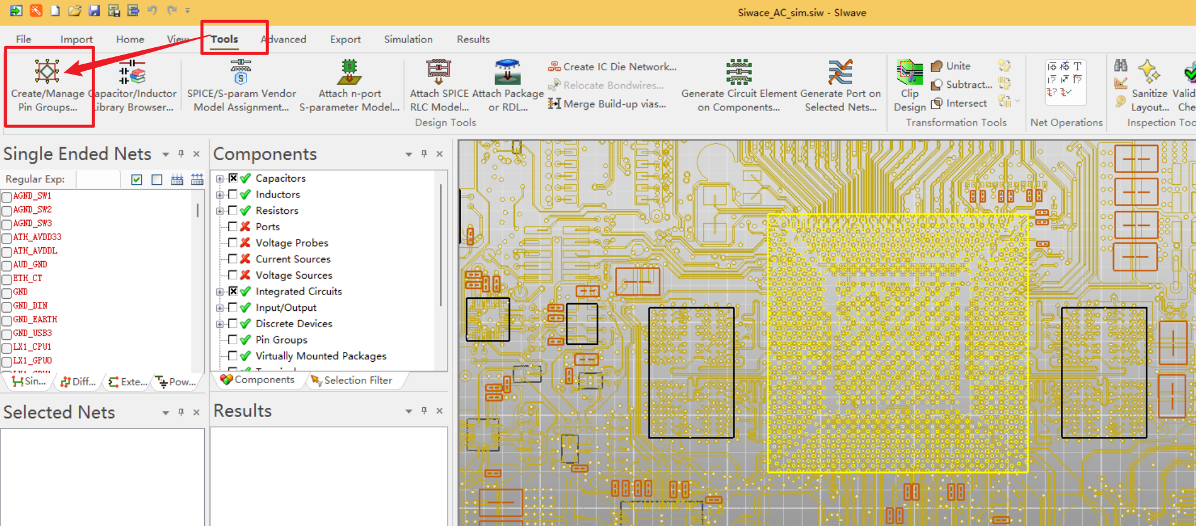
Task: Toggle the AGND_SW1 net checkbox
Action: point(7,197)
